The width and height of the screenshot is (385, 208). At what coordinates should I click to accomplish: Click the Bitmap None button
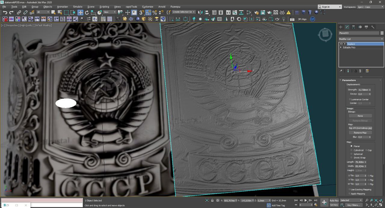pos(360,116)
